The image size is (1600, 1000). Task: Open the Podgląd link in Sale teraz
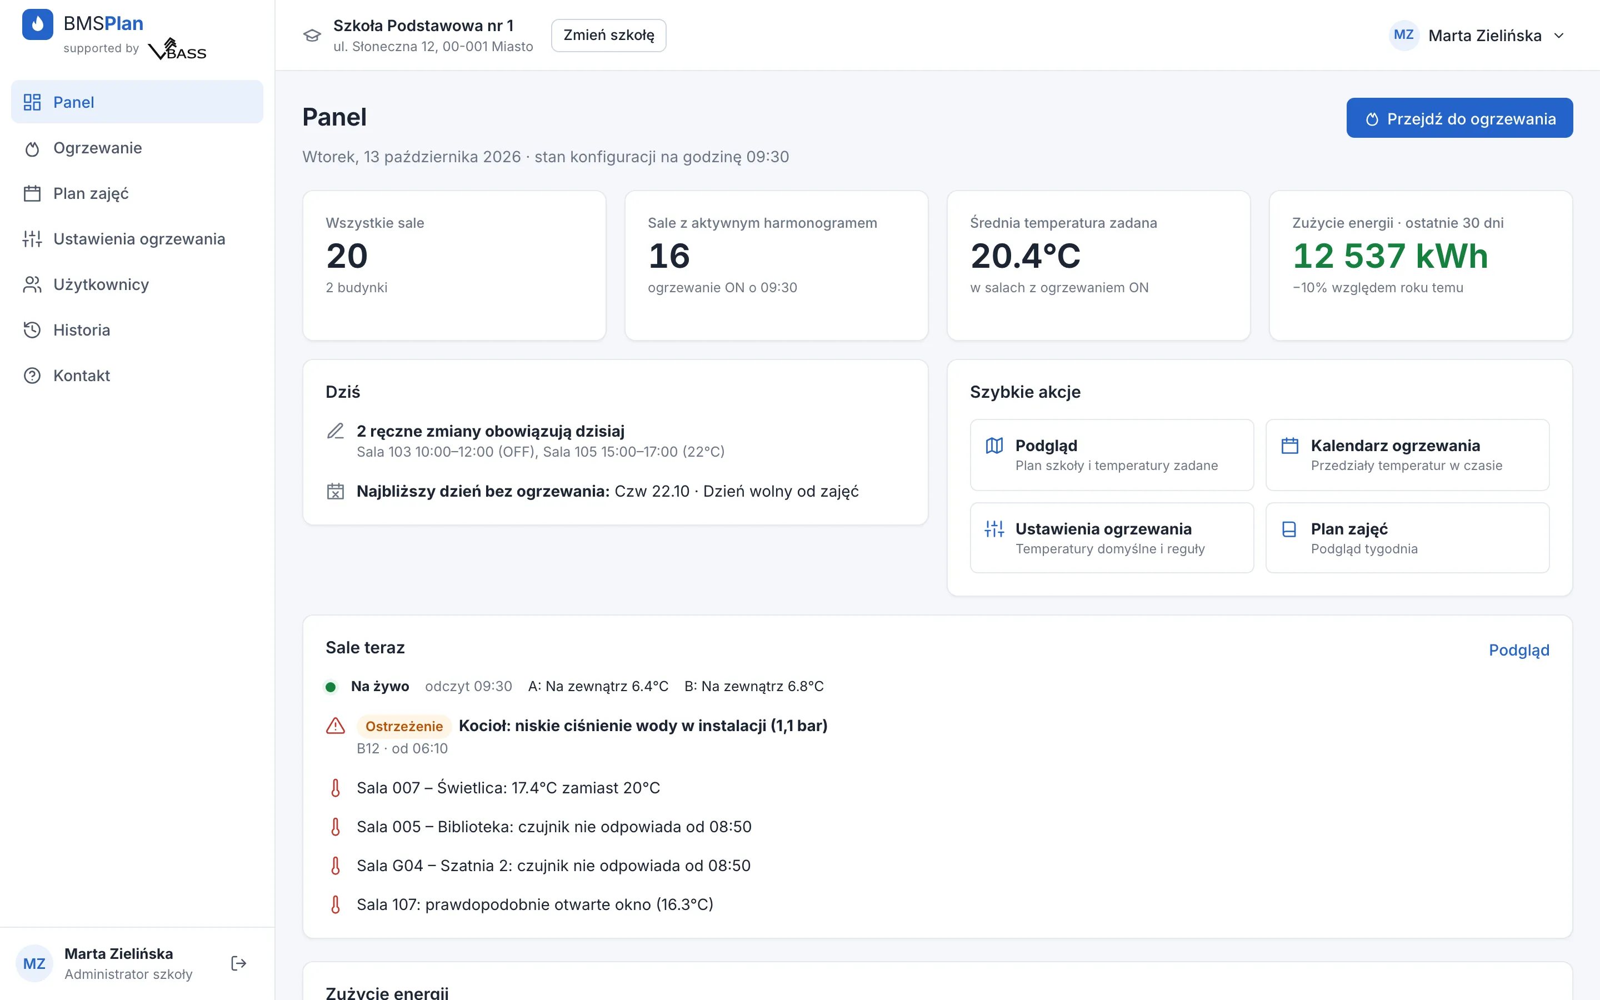click(x=1519, y=650)
